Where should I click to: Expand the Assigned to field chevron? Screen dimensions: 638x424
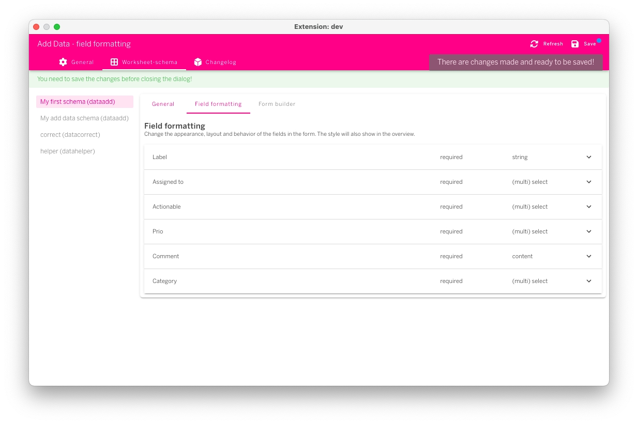[588, 182]
